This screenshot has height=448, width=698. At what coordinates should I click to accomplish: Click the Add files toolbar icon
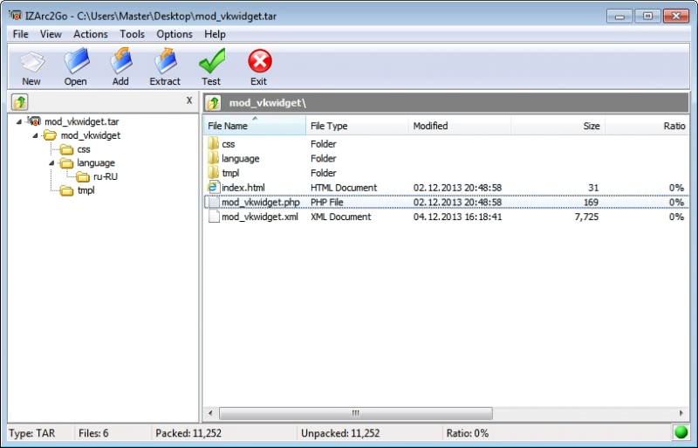tap(120, 60)
